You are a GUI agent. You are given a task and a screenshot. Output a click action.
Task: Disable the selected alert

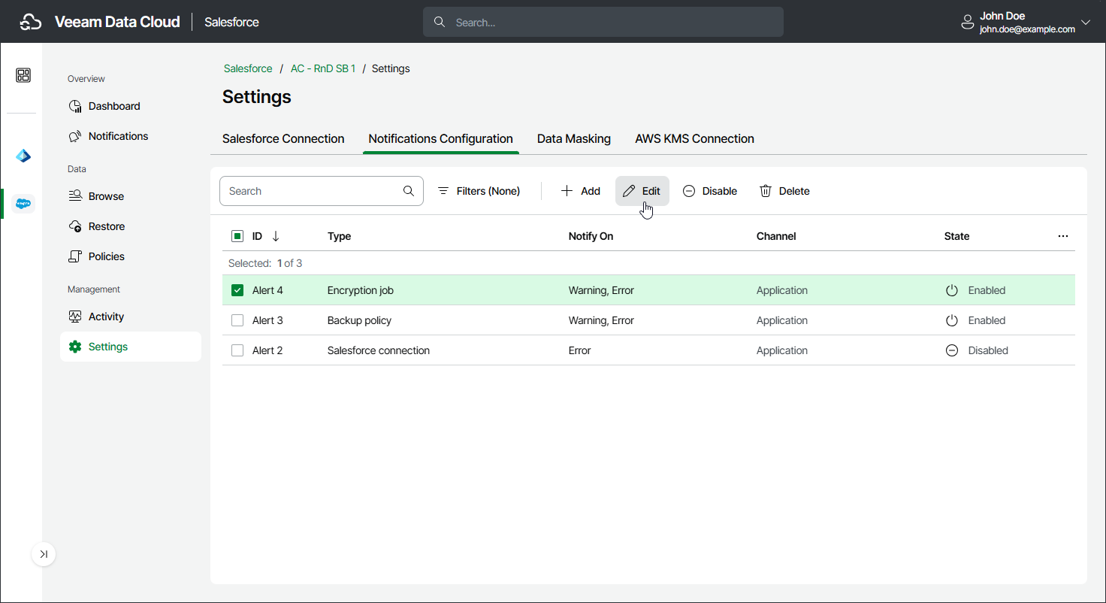click(710, 191)
